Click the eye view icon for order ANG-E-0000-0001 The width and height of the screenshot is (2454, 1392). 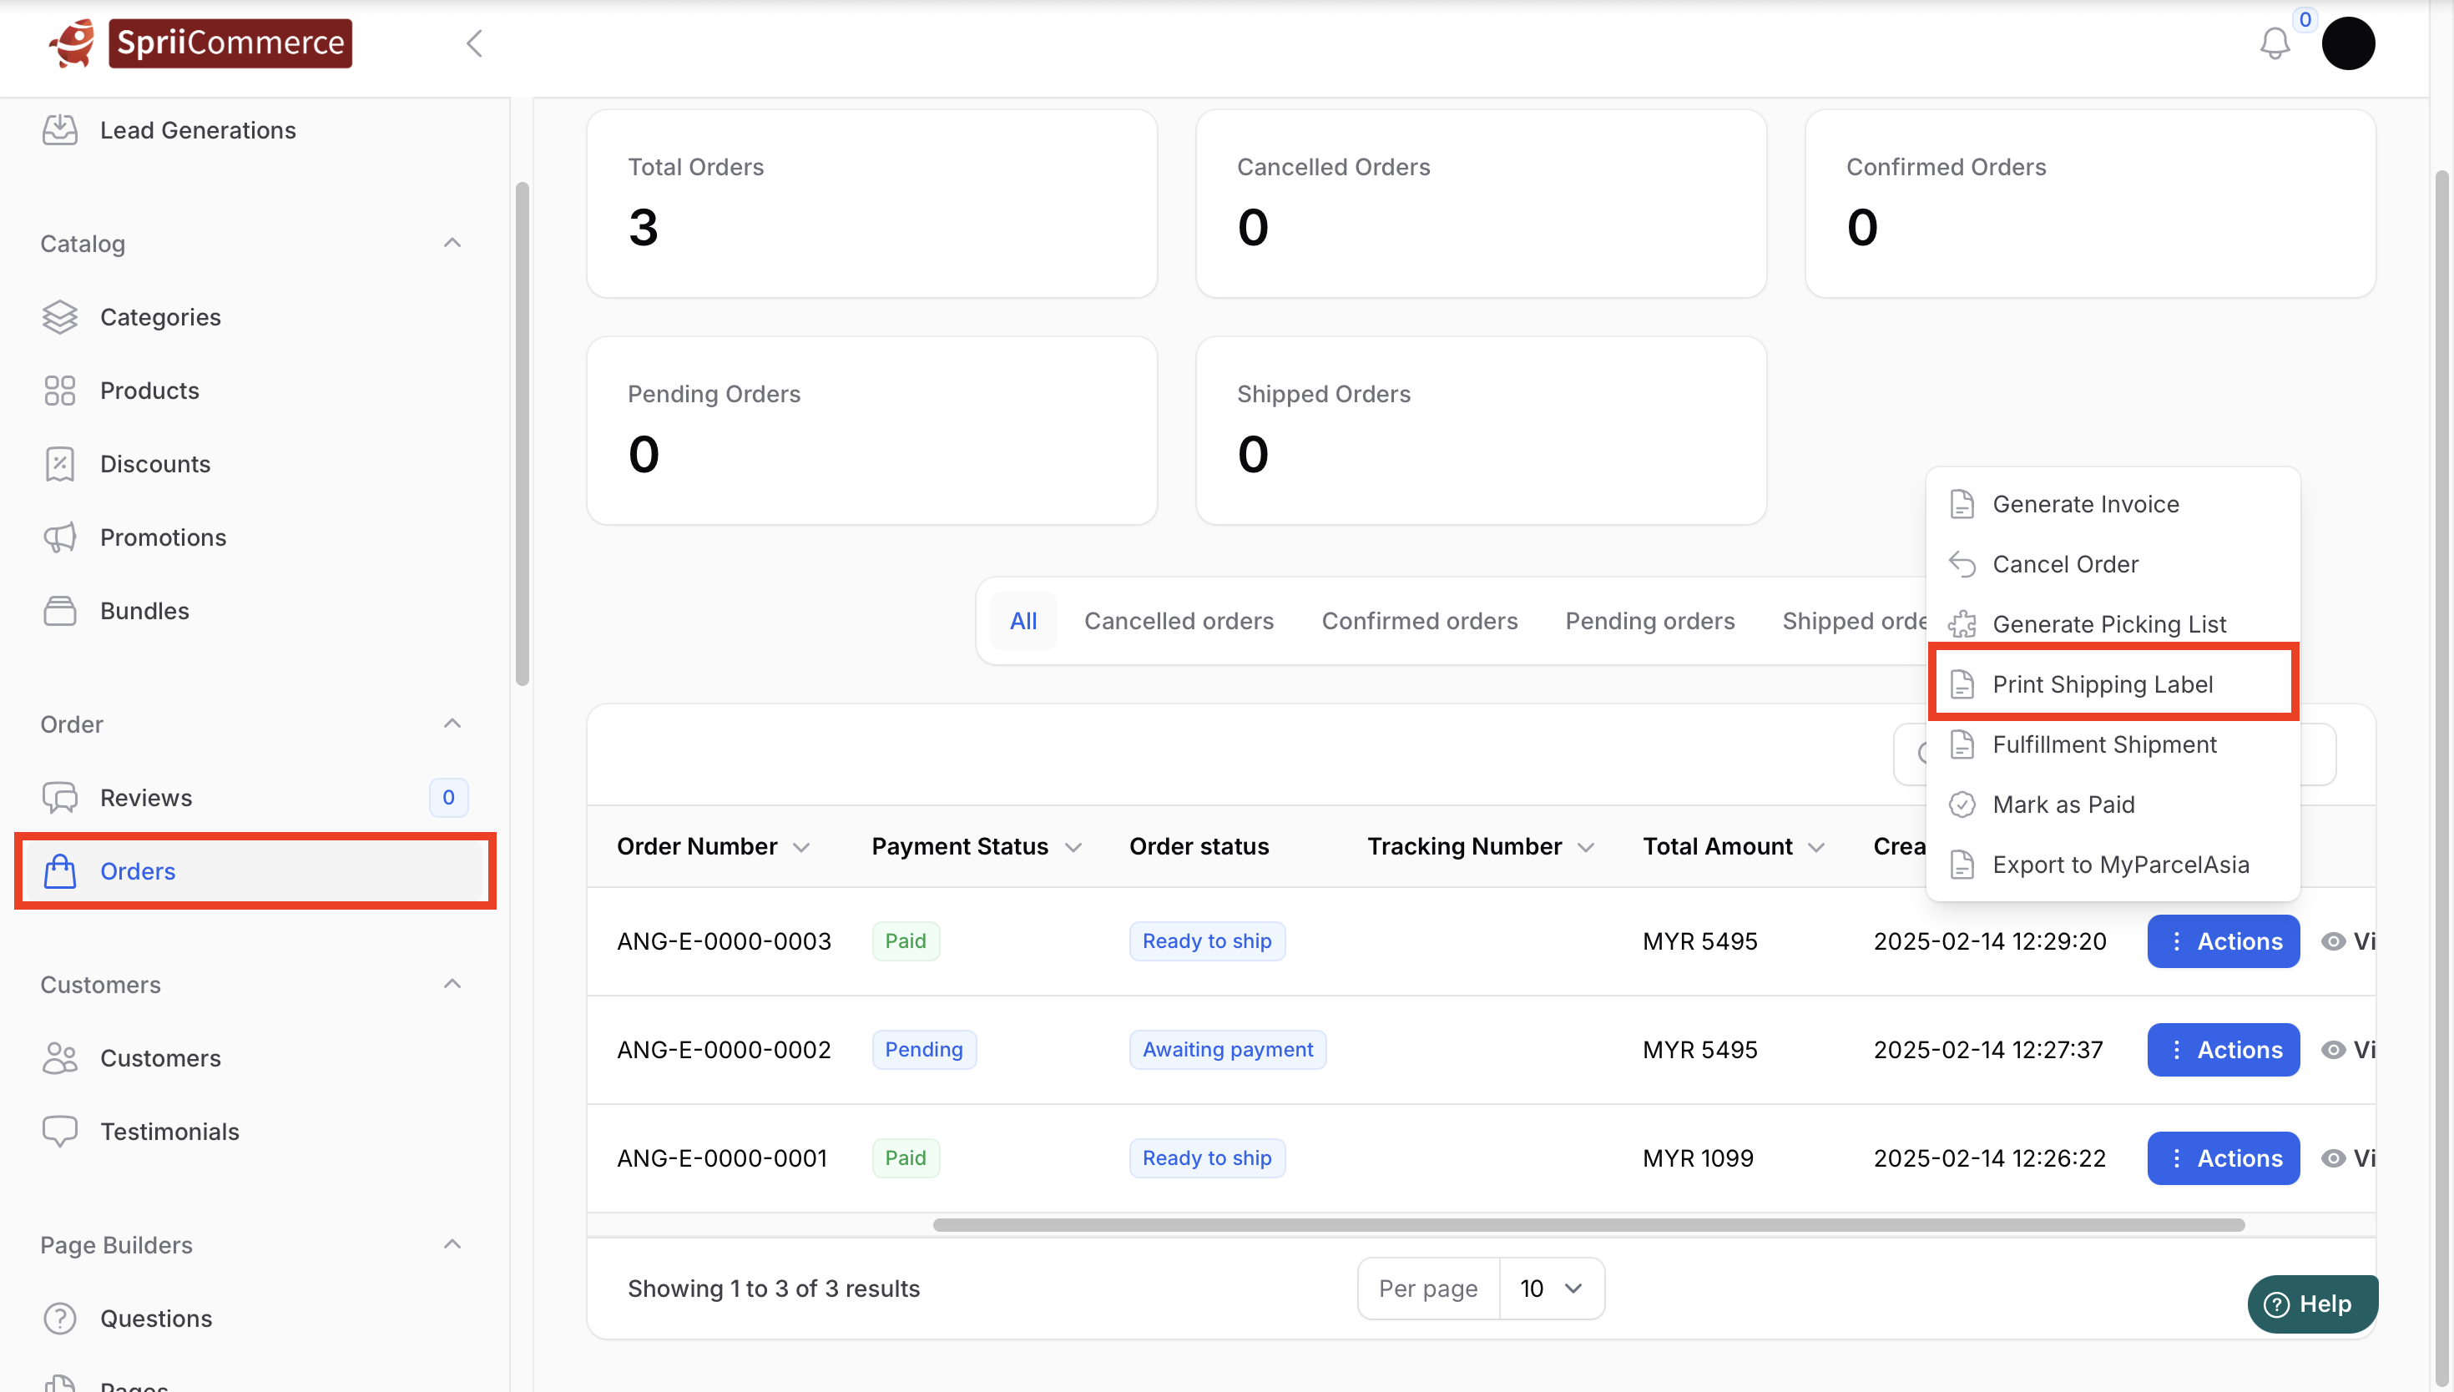(2333, 1157)
